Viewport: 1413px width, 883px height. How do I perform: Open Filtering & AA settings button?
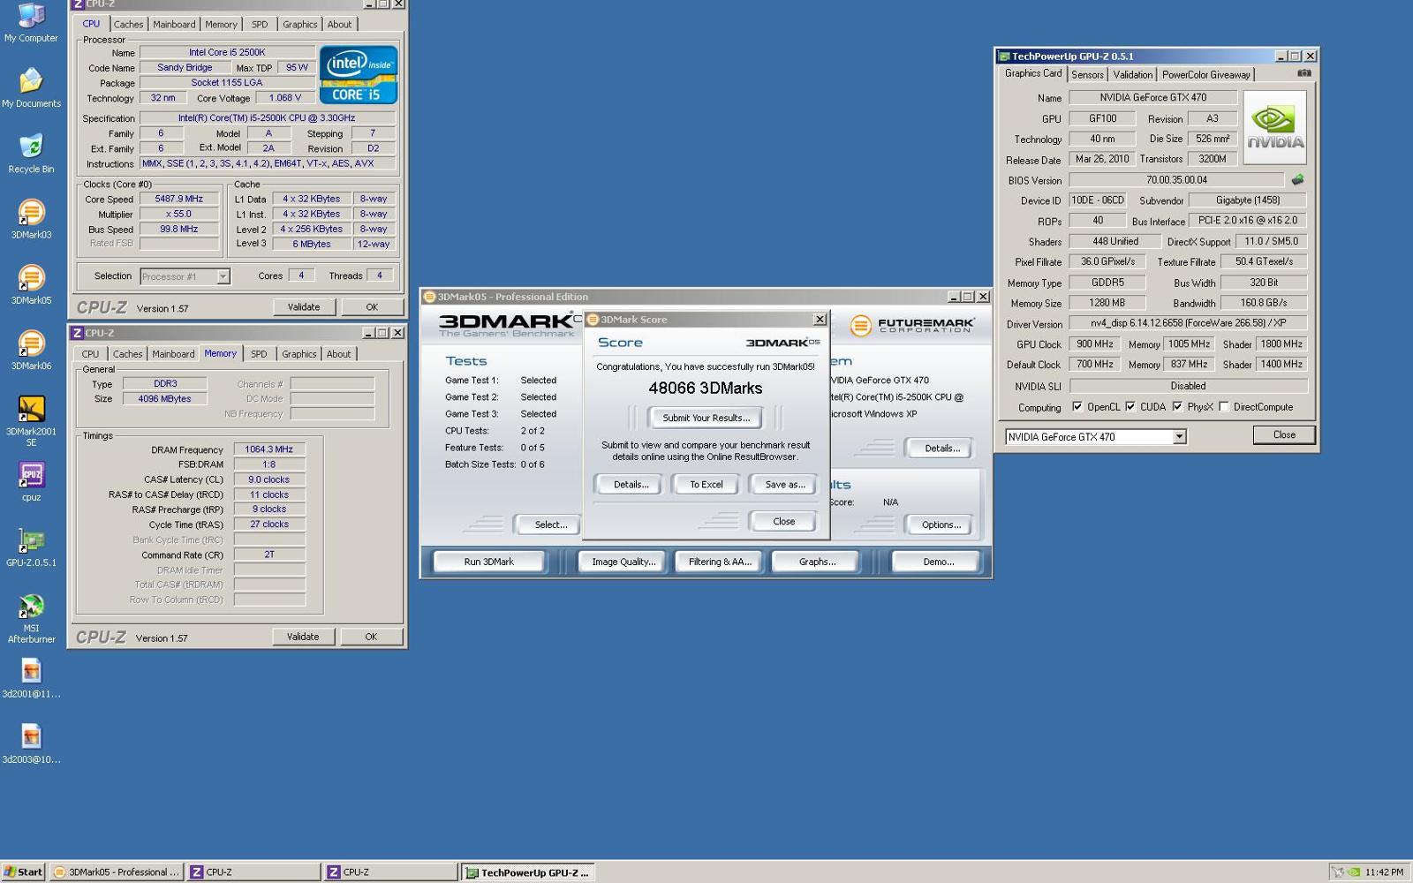[720, 562]
